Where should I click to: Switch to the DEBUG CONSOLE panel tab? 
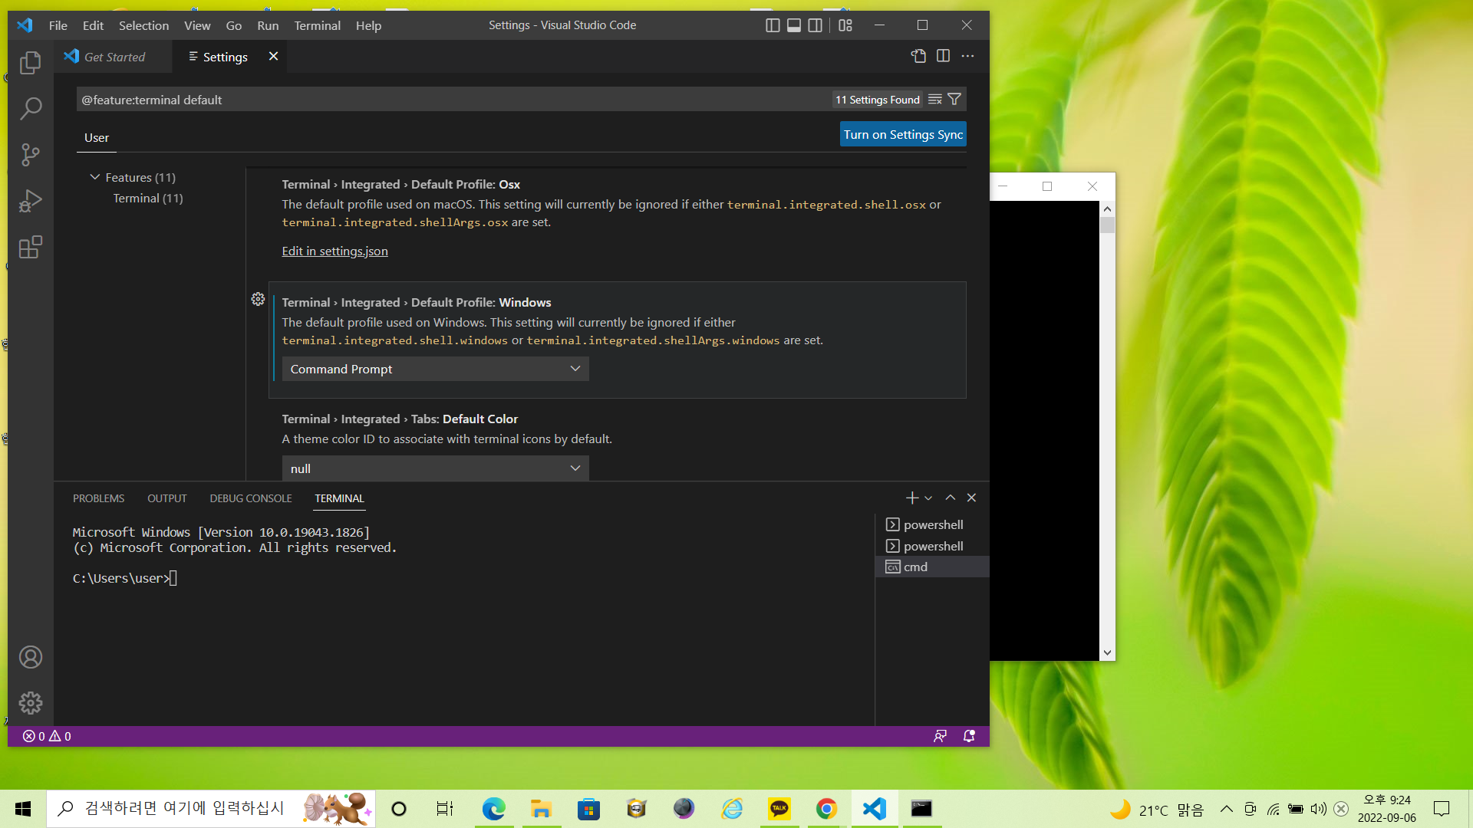(251, 498)
